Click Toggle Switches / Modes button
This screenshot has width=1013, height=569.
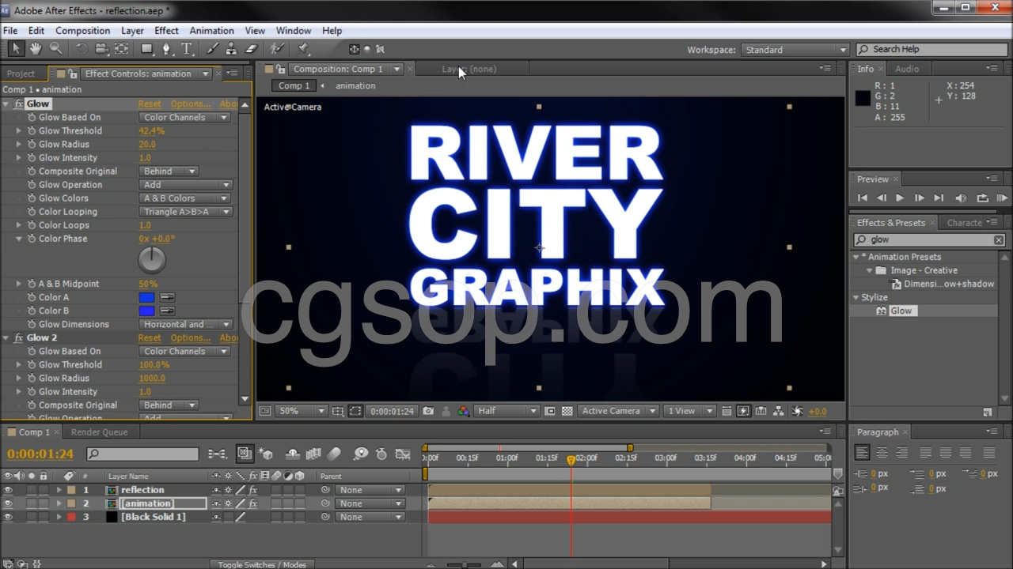262,564
